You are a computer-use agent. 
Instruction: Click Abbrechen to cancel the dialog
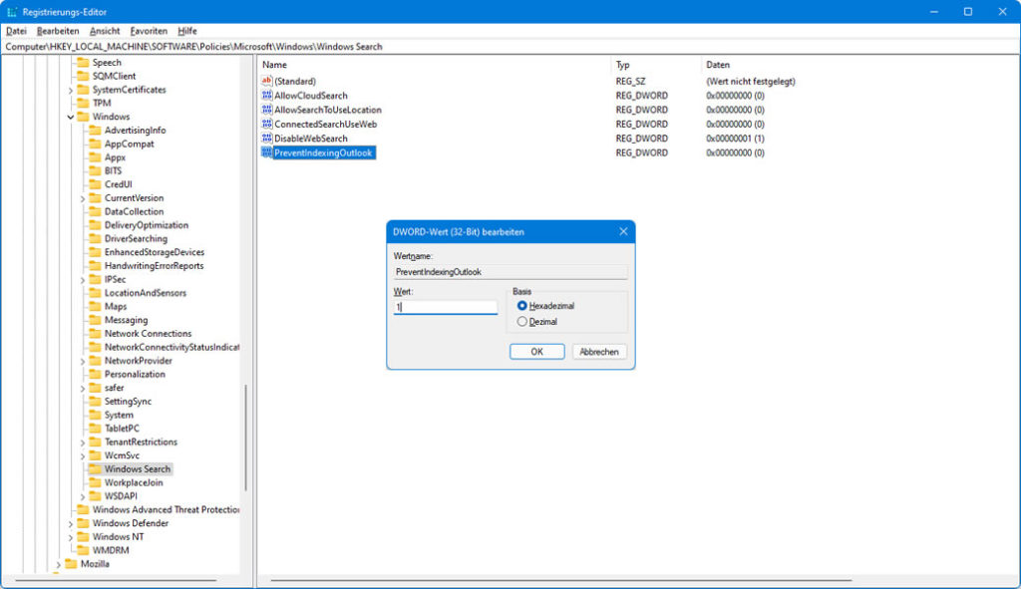[x=599, y=352]
